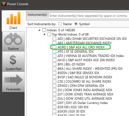Select DOW JONES INDU AVERAGE NDX text
Viewport: 129px width, 116px height.
[88, 90]
